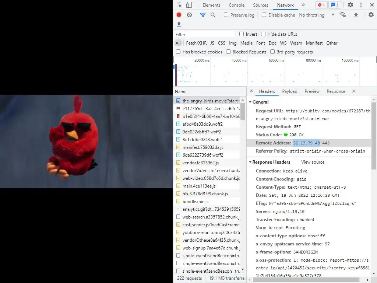
Task: Stop recording network log
Action: [x=179, y=15]
